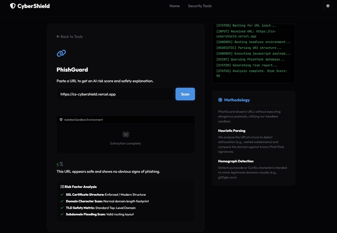Click '[STATUS] Analysis complete' log line
This screenshot has width=337, height=233.
click(251, 73)
